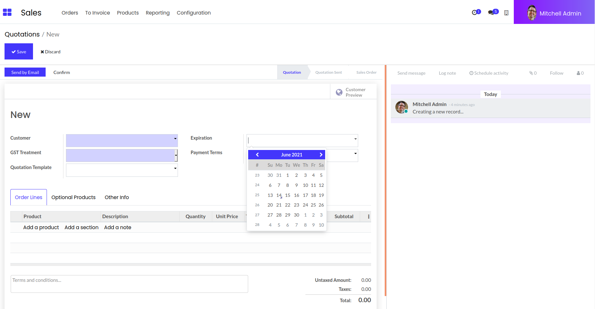Viewport: 595px width, 309px height.
Task: Click the Add a product link
Action: click(41, 228)
